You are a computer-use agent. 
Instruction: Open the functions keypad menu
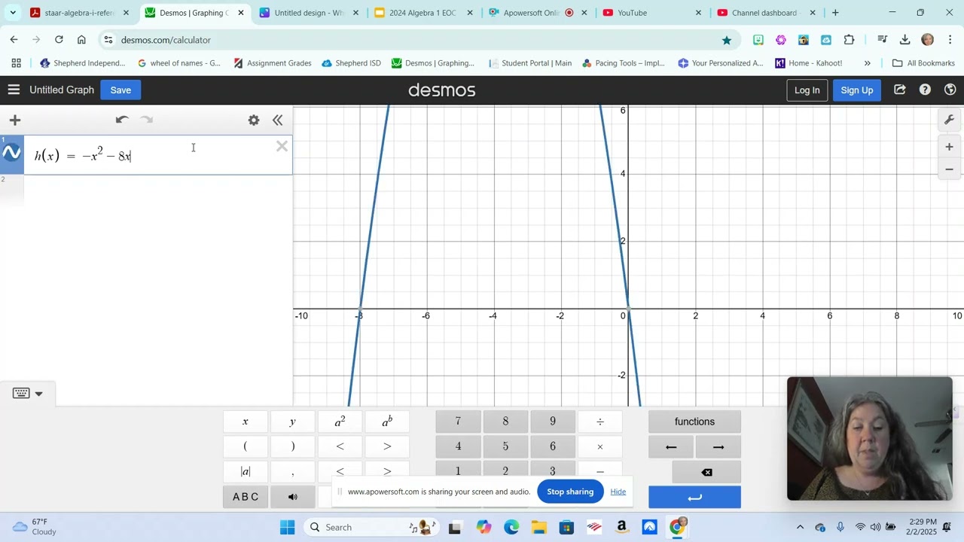click(694, 422)
